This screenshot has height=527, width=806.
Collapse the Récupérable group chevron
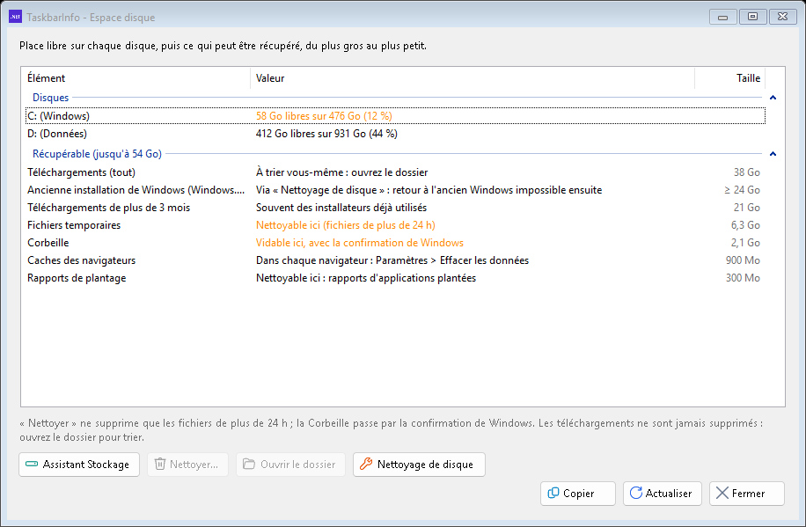(773, 154)
